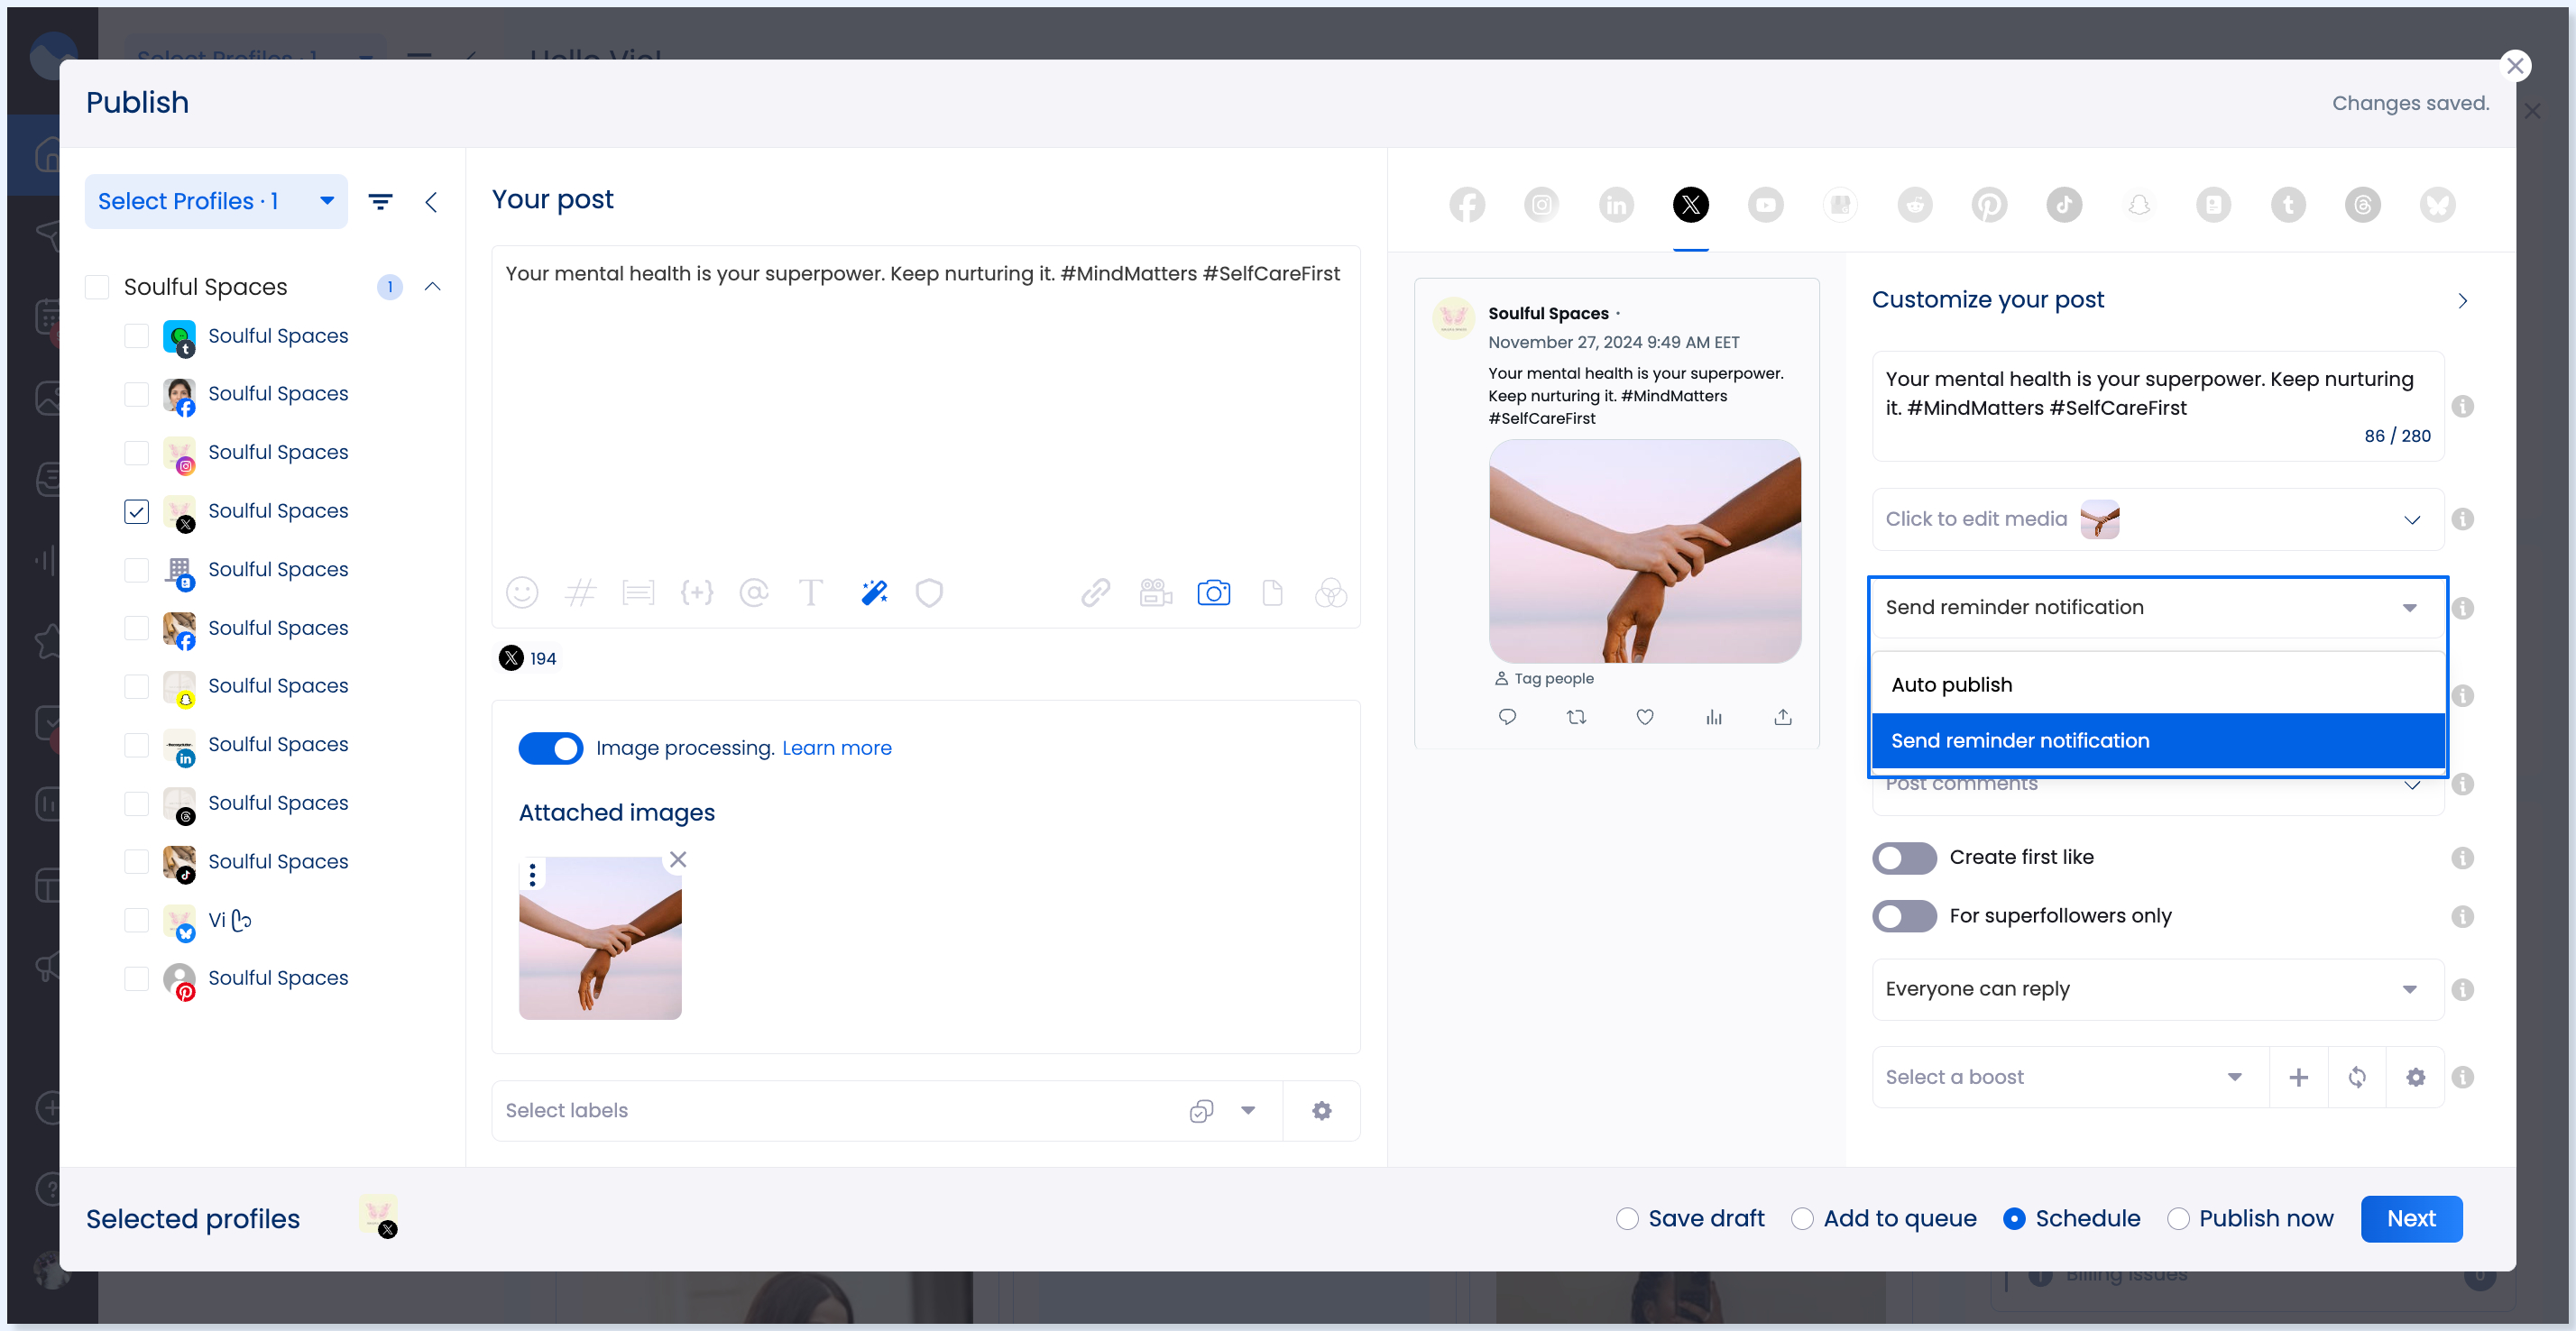Remove the attached image with X
The height and width of the screenshot is (1331, 2576).
click(x=678, y=859)
